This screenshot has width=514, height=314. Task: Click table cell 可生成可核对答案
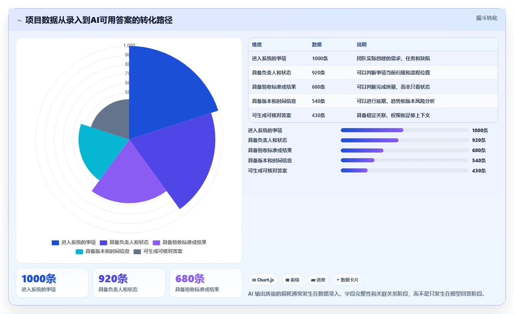(x=272, y=116)
